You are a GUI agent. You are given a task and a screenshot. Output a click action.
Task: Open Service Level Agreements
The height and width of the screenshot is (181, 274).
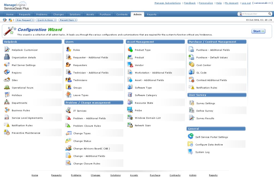[x=27, y=118]
